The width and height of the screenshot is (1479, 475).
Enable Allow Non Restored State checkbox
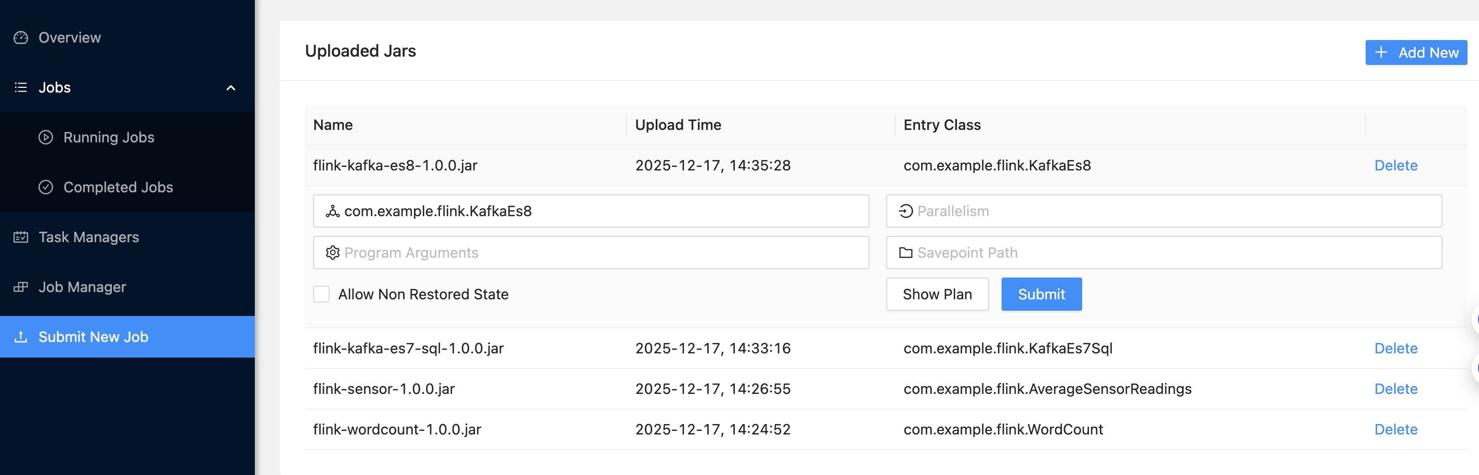(321, 295)
